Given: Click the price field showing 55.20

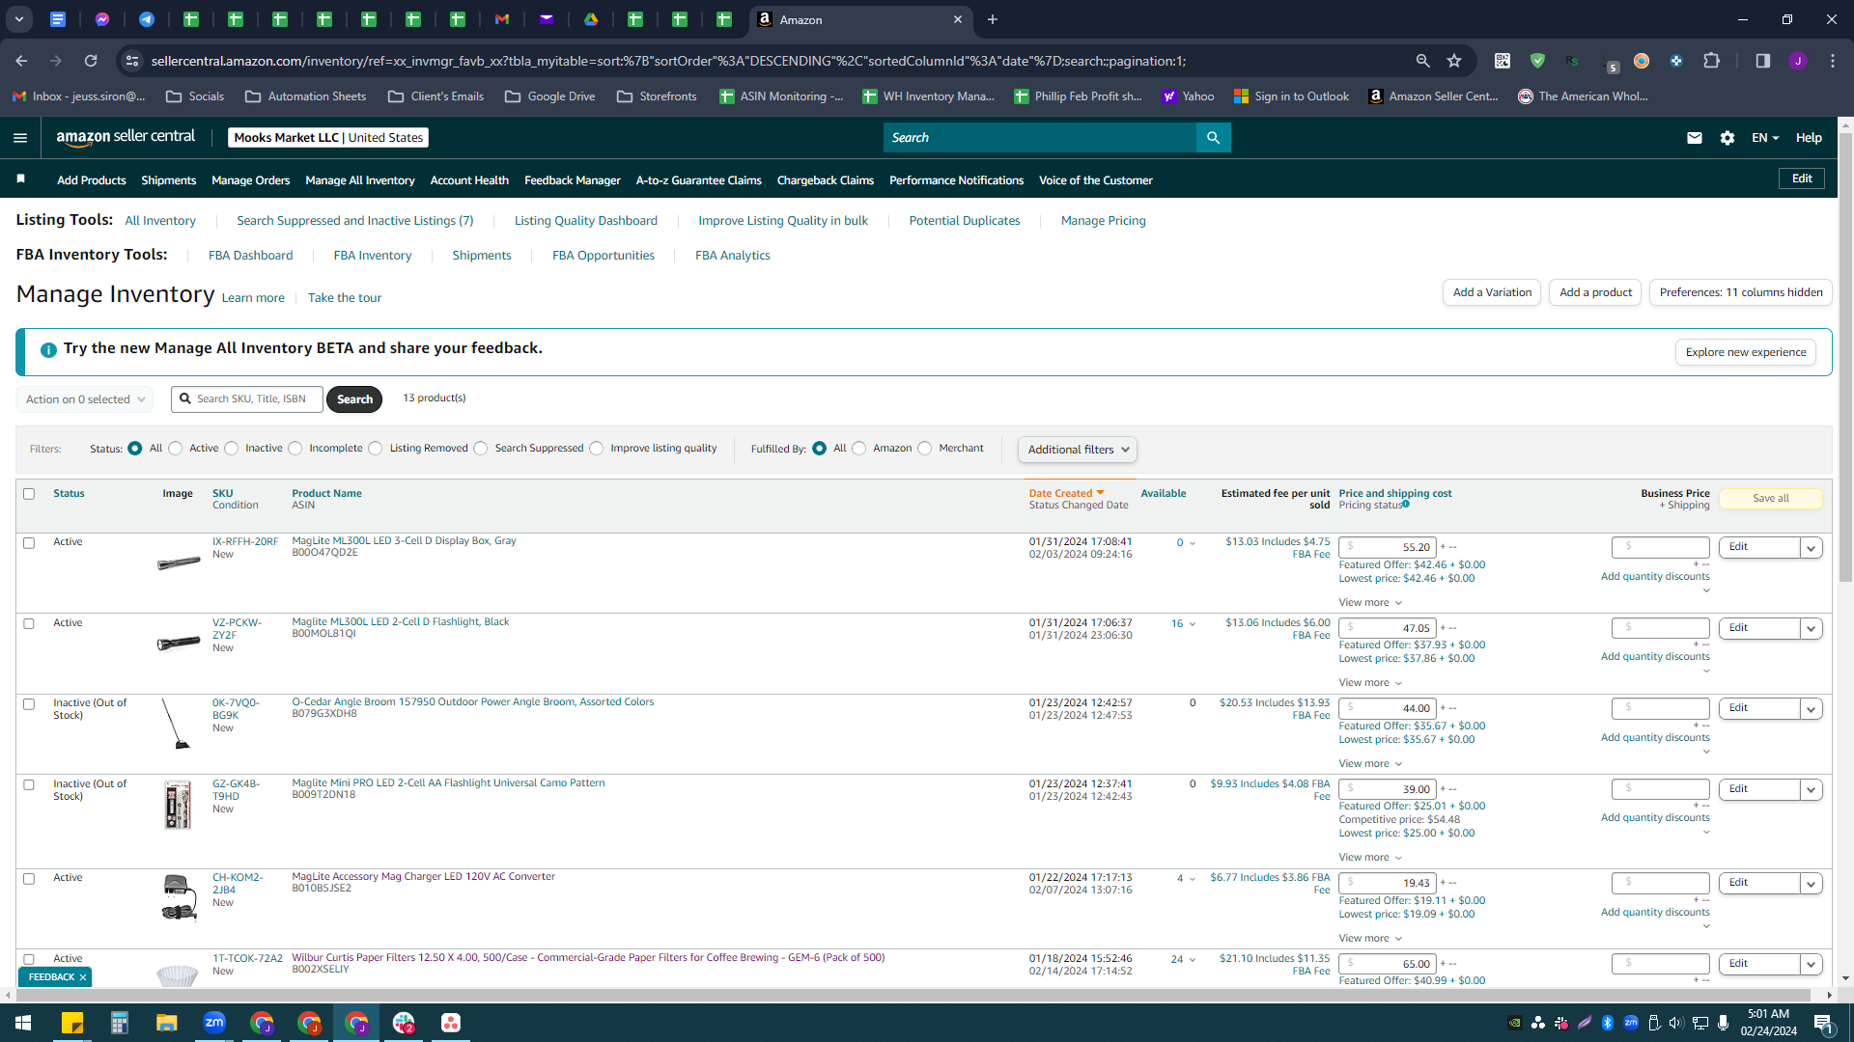Looking at the screenshot, I should click(x=1388, y=548).
